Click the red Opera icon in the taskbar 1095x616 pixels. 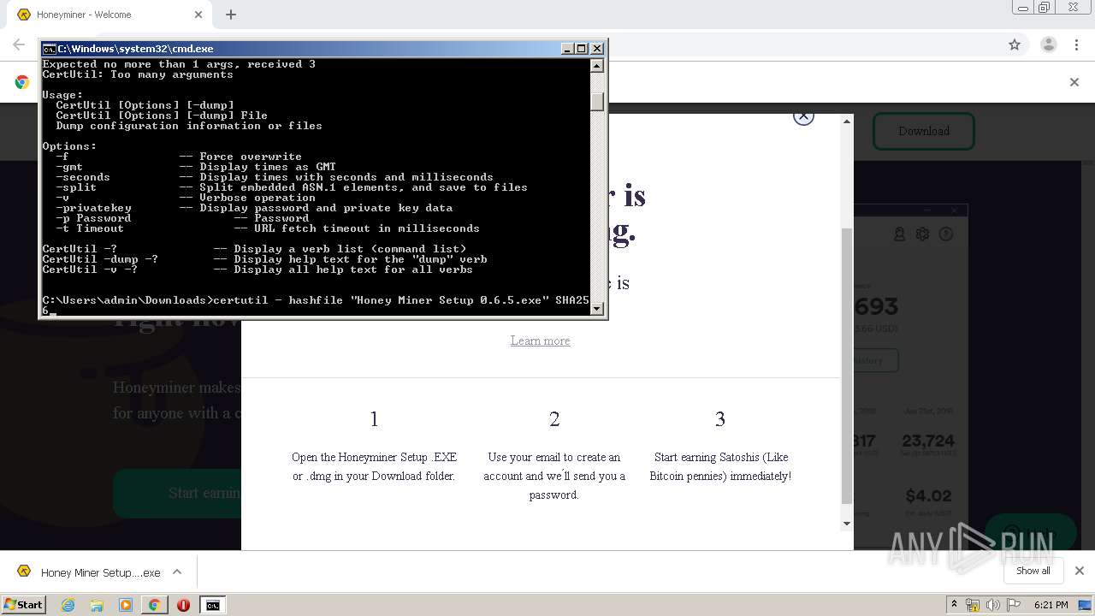(x=183, y=605)
